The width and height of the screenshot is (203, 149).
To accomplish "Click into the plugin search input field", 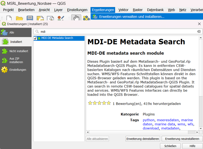I will coord(118,32).
